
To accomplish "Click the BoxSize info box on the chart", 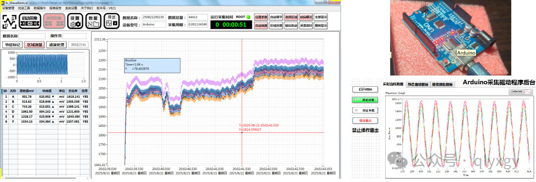I will (152, 65).
